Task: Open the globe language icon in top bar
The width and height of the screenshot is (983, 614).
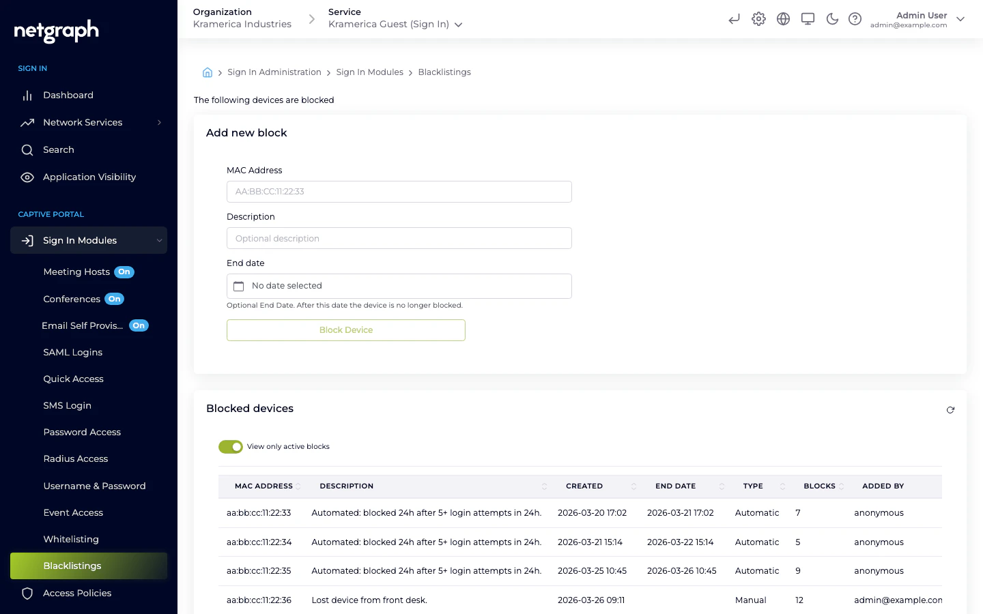Action: [783, 18]
